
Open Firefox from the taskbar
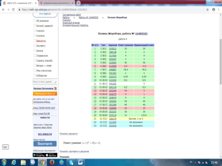(x=52, y=162)
